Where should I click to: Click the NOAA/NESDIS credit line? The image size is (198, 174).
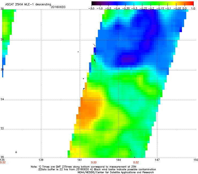(x=116, y=172)
